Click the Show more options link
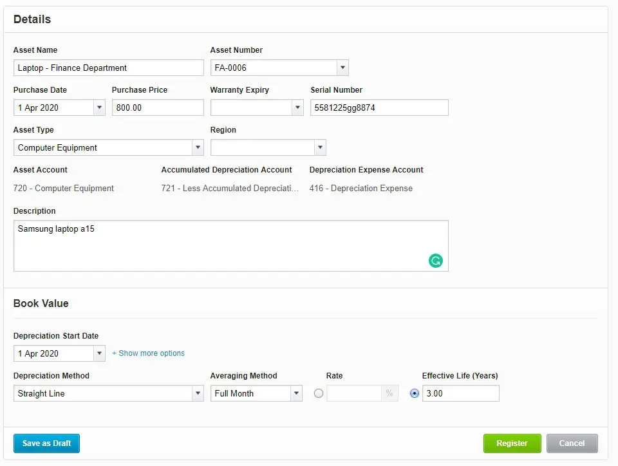 click(148, 353)
